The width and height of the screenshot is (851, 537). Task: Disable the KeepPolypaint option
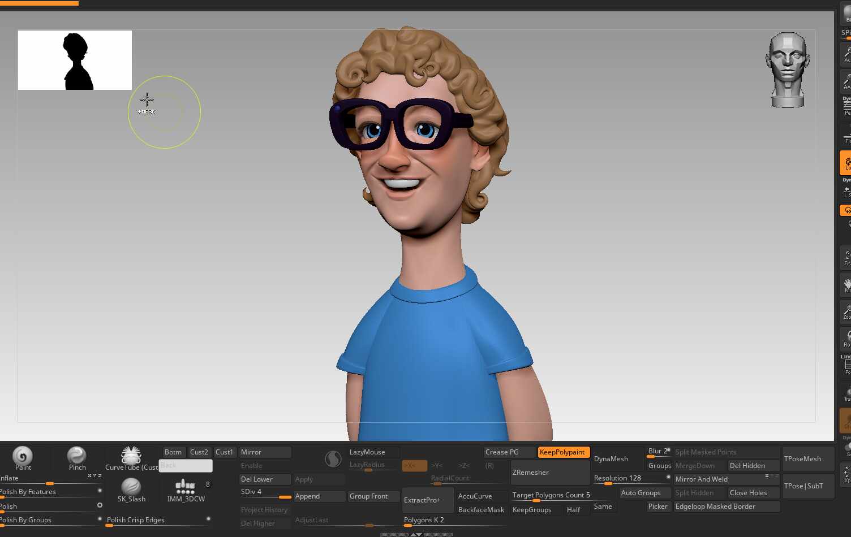(563, 452)
